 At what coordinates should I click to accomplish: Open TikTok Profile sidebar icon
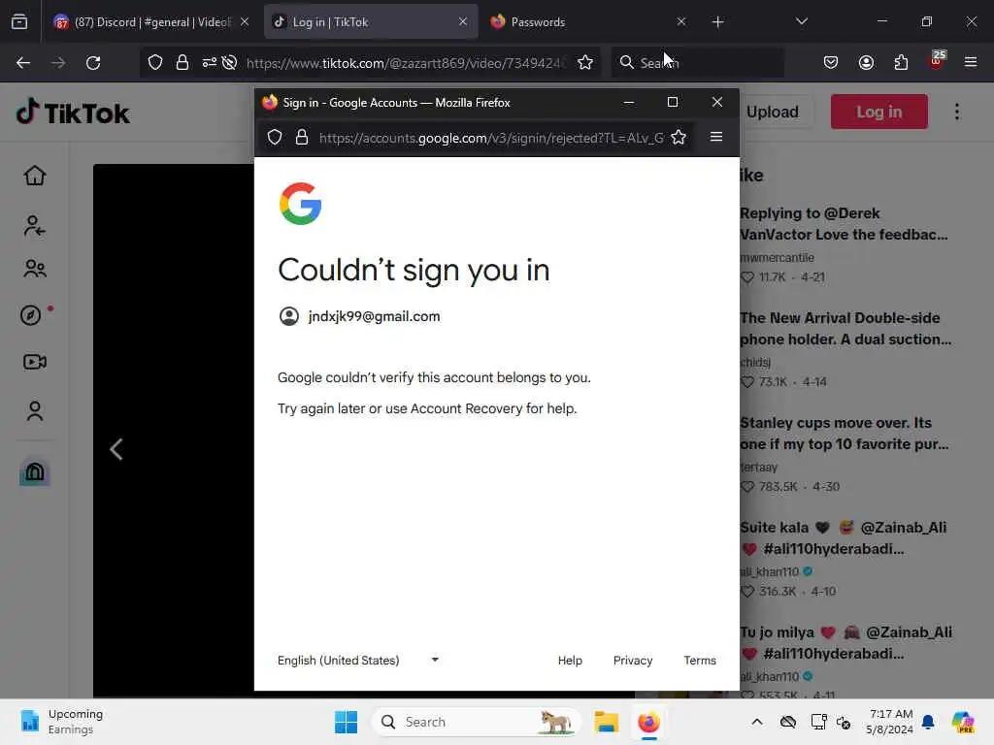[x=35, y=411]
